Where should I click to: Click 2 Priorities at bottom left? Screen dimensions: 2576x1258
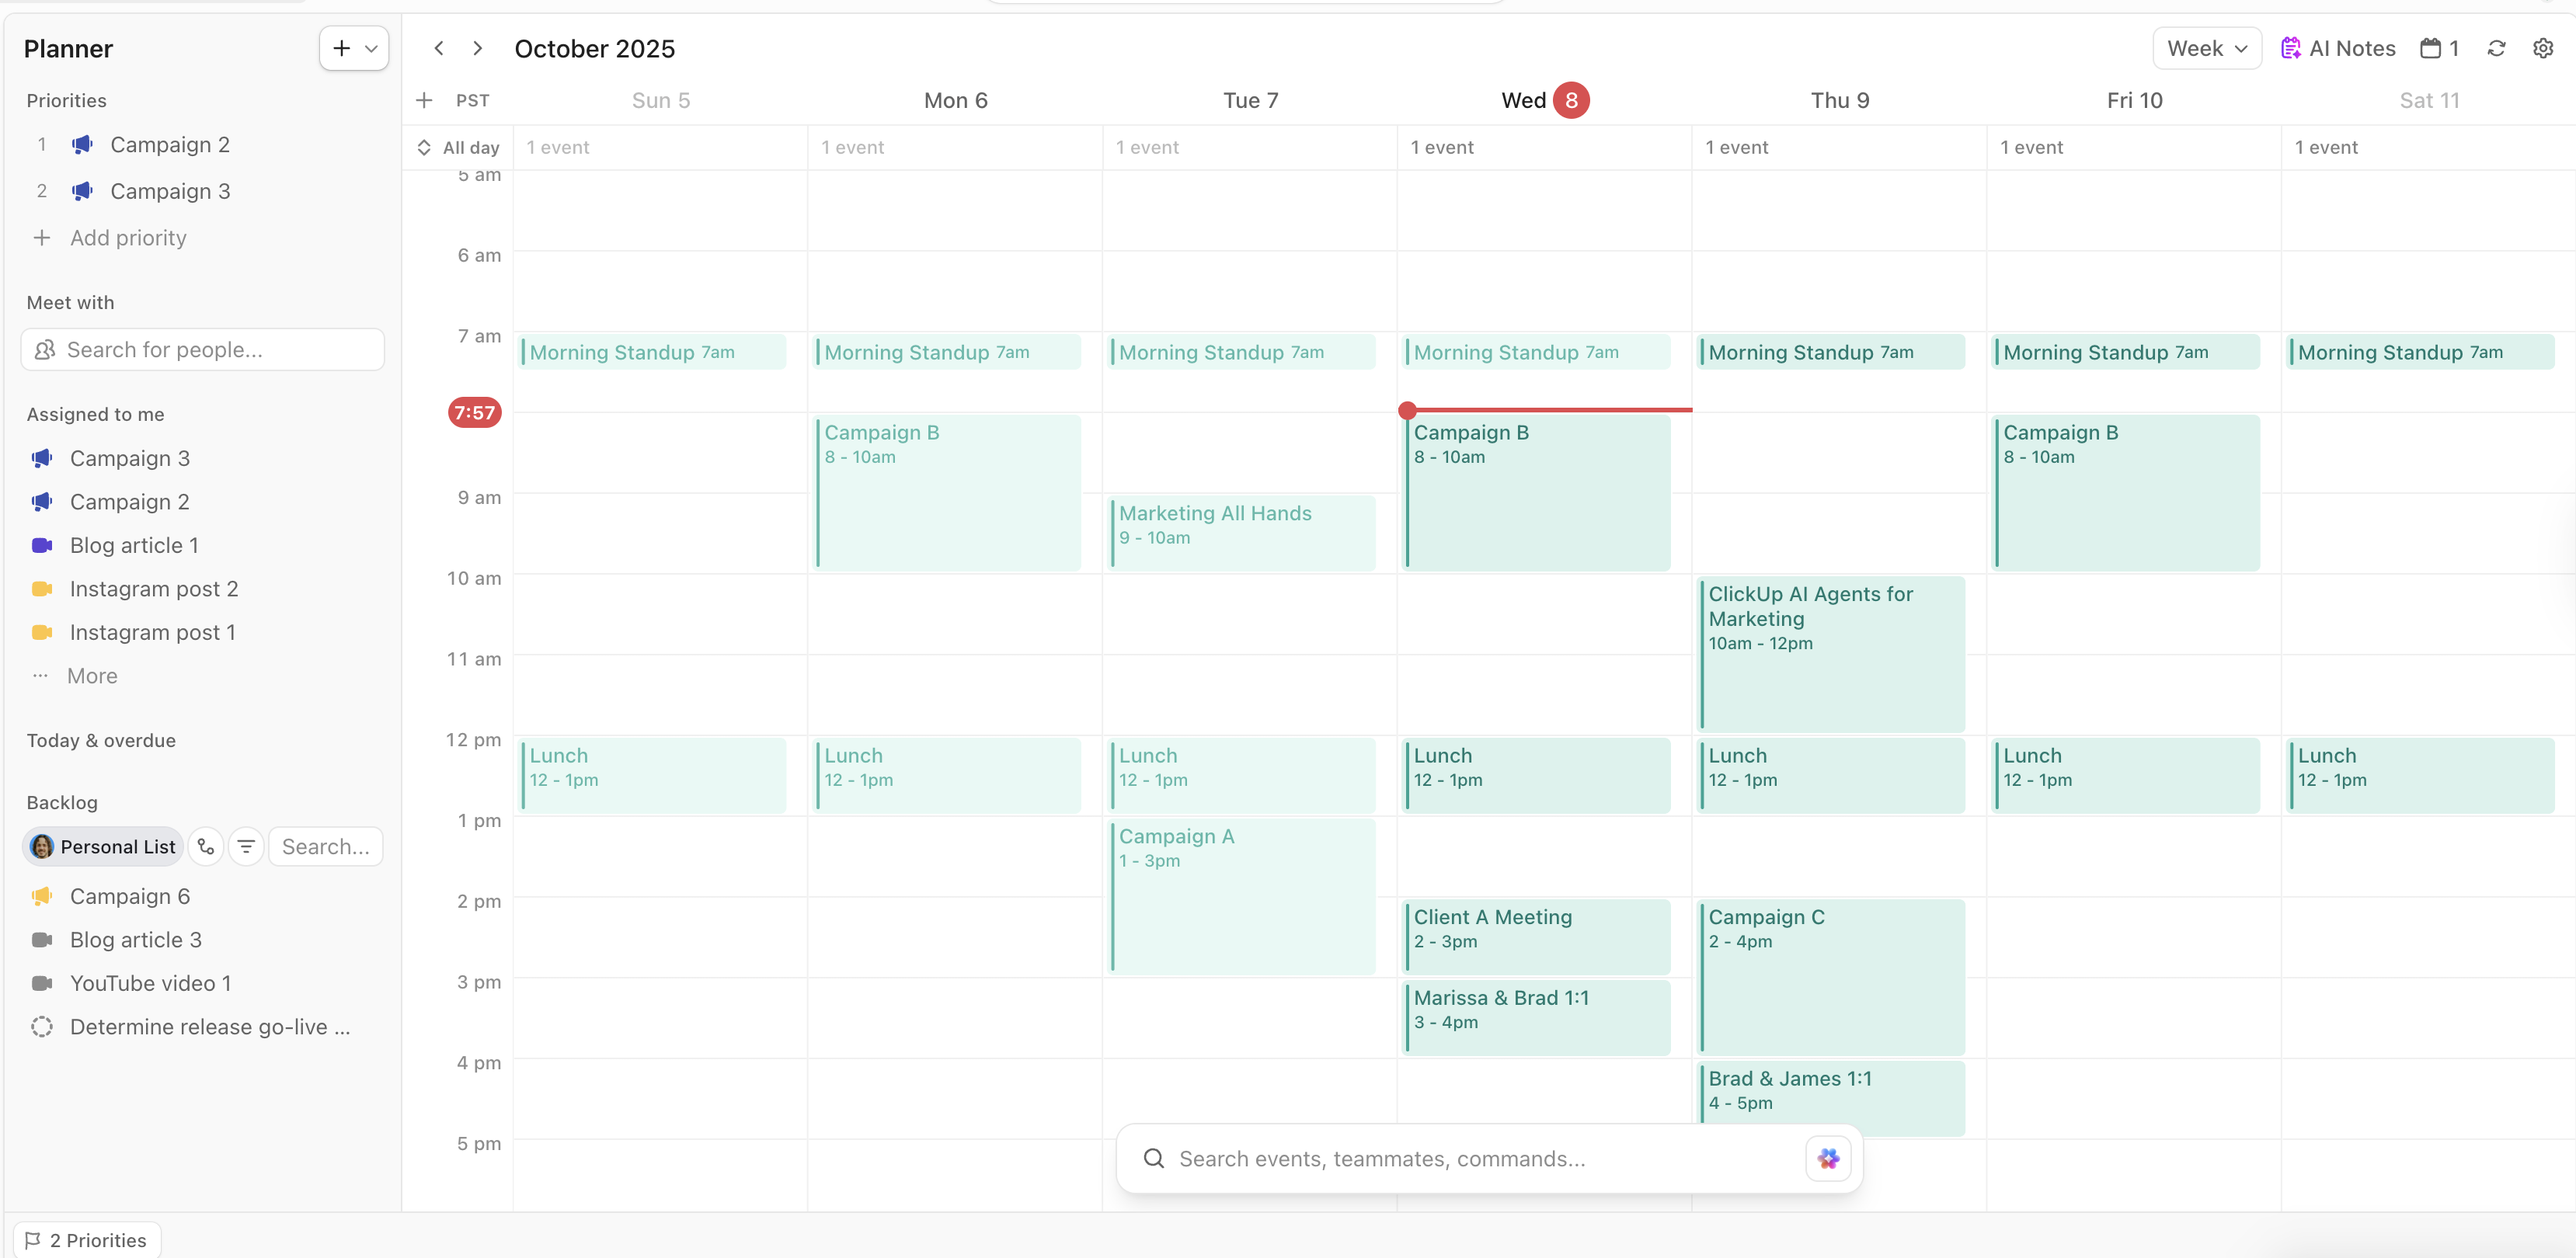[86, 1239]
